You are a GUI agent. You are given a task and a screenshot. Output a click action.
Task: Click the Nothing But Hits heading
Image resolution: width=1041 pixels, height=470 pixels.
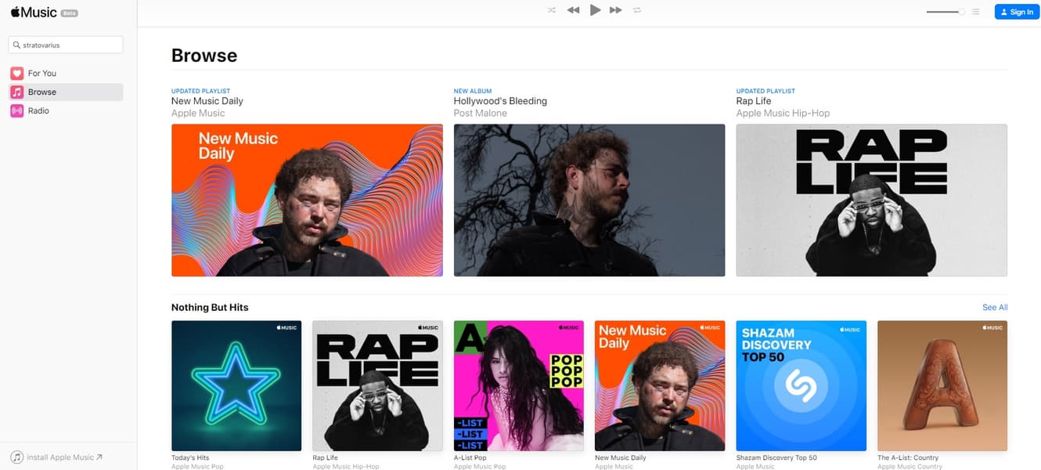tap(210, 307)
